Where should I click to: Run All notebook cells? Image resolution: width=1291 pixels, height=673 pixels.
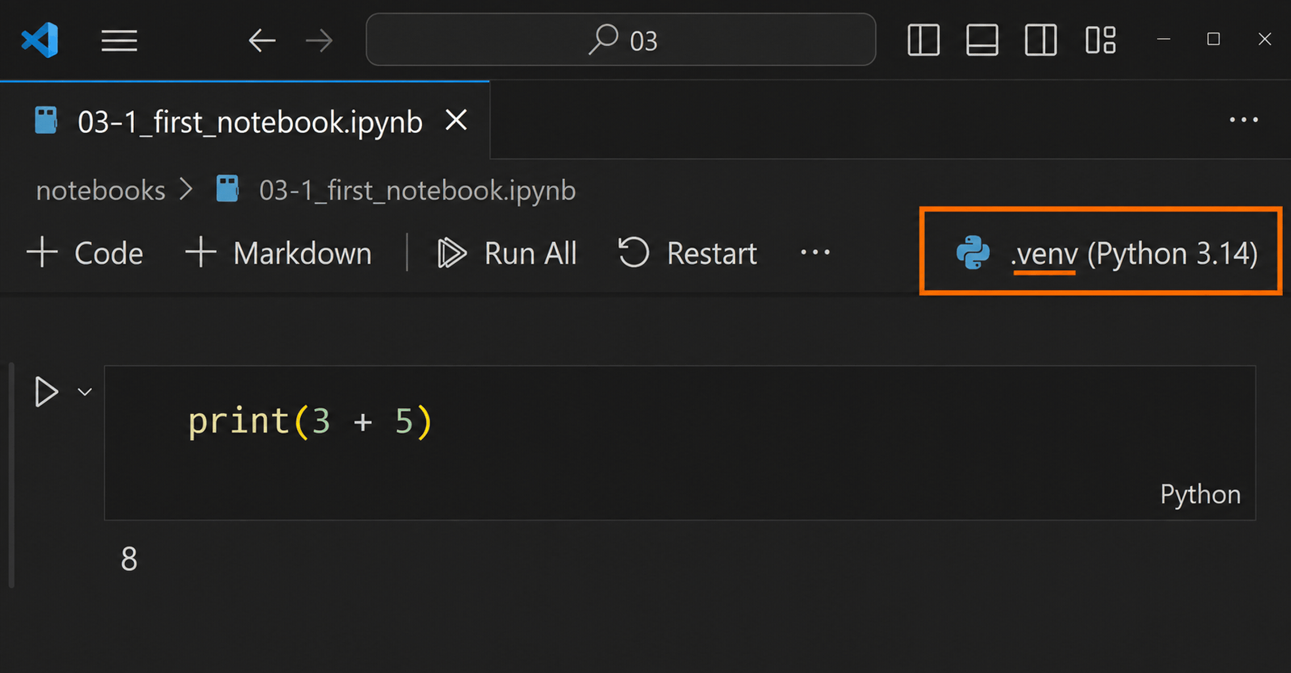tap(507, 253)
